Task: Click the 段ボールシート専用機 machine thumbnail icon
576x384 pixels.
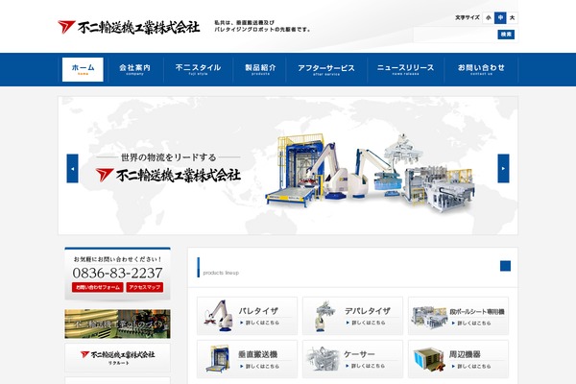Action: (x=429, y=317)
